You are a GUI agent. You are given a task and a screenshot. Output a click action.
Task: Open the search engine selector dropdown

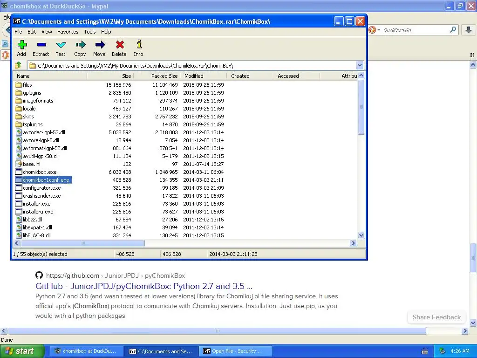point(379,30)
